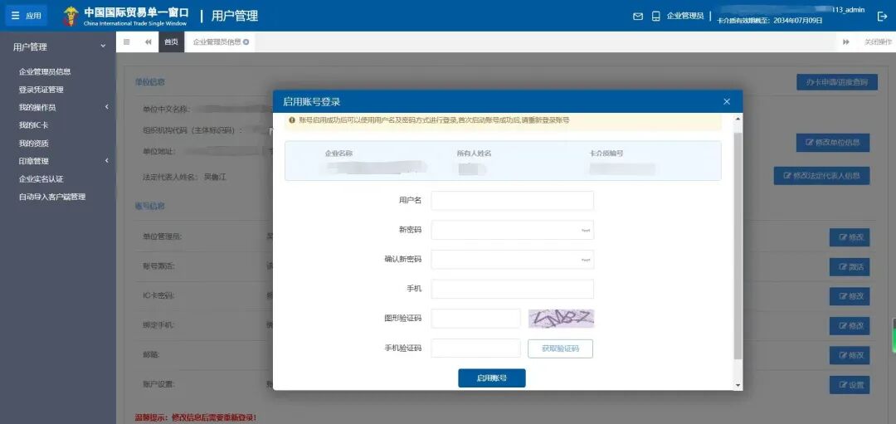Collapse the 用户管理 sidebar section
This screenshot has height=424, width=896.
(102, 47)
